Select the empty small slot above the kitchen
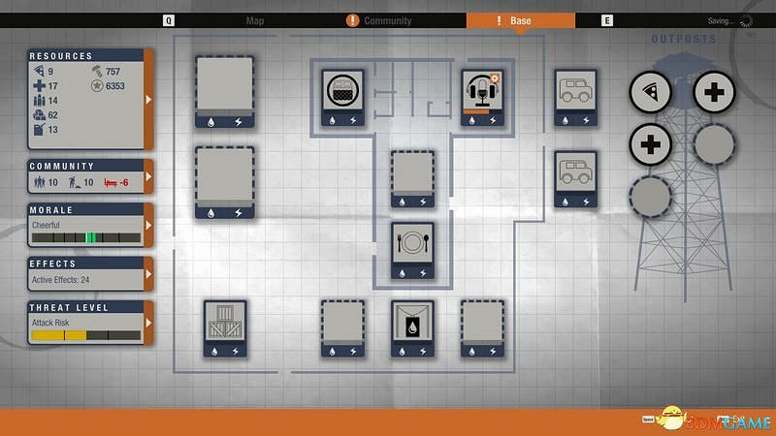Image resolution: width=776 pixels, height=436 pixels. pos(412,174)
